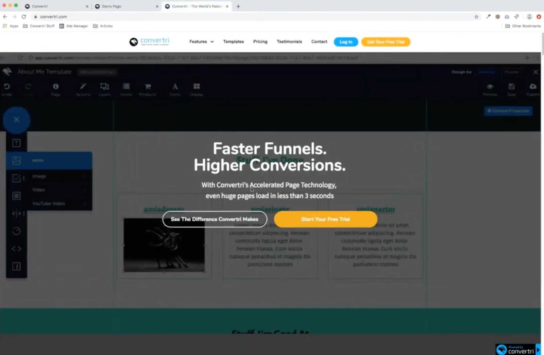Click the address bar showing convertri.com
Image resolution: width=544 pixels, height=355 pixels.
point(252,17)
